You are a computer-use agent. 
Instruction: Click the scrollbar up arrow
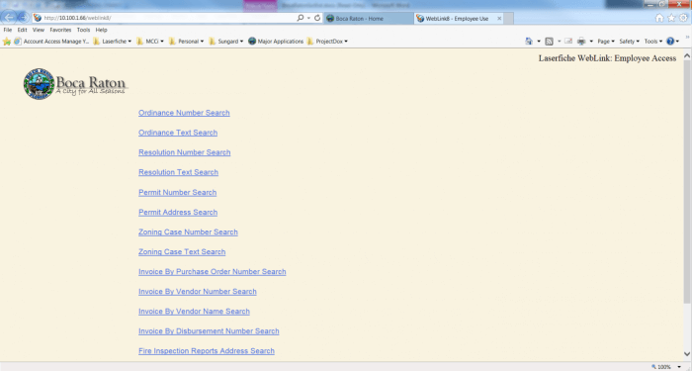point(687,55)
